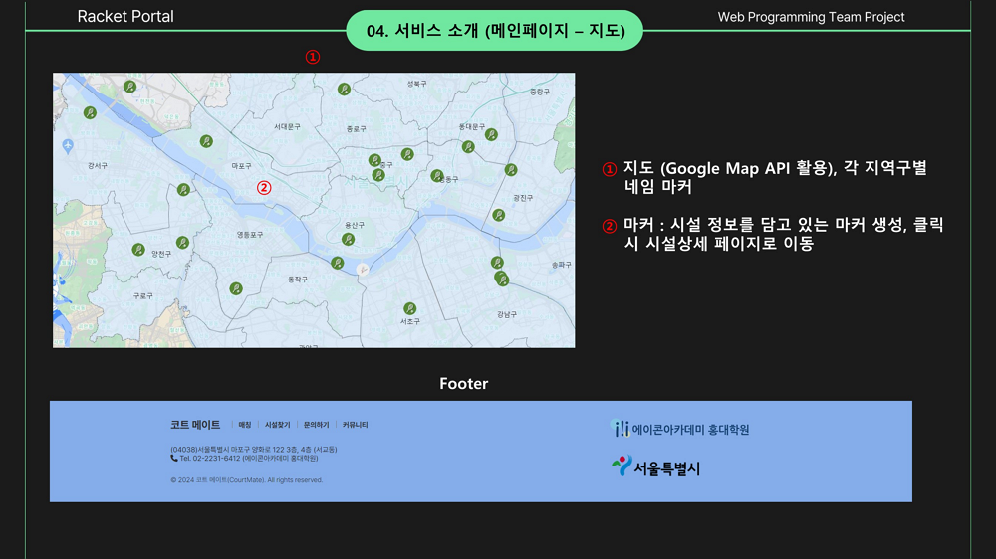Open 매칭 in the footer menu

click(x=245, y=425)
